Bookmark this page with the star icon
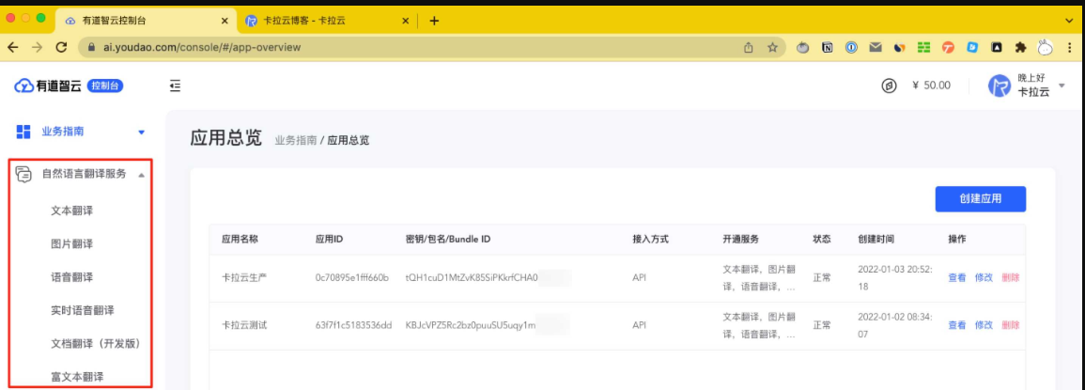The height and width of the screenshot is (390, 1085). 774,49
